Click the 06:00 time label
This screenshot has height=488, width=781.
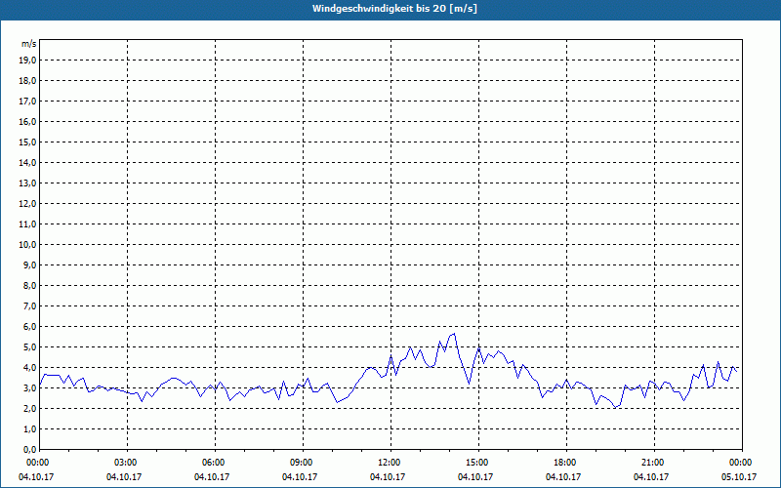coord(215,463)
